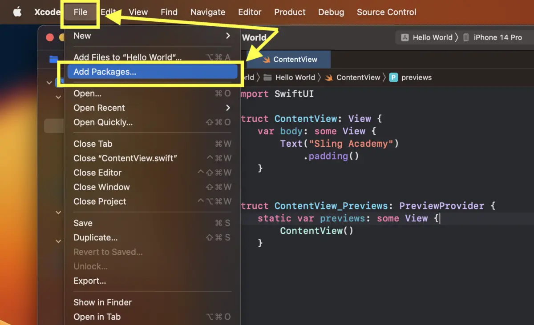This screenshot has height=325, width=534.
Task: Pick the iPhone 14 Pro run destination
Action: (498, 37)
